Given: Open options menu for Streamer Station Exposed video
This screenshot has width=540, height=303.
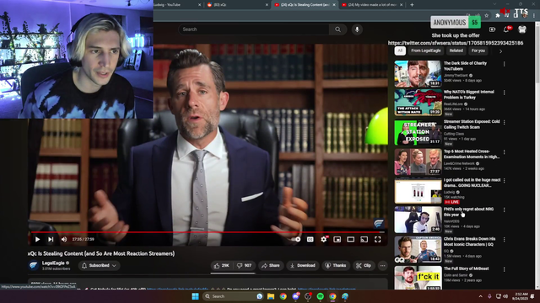Looking at the screenshot, I should 505,123.
